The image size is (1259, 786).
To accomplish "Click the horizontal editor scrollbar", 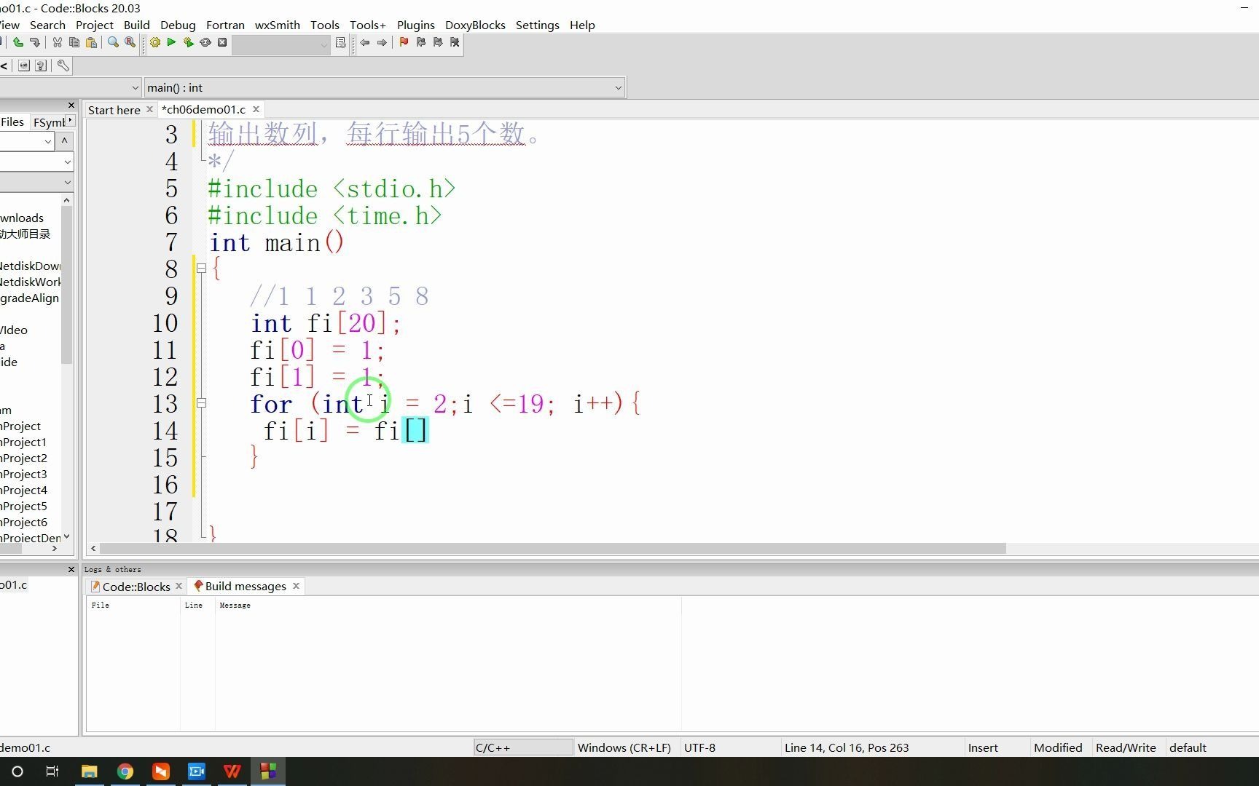I will point(552,549).
